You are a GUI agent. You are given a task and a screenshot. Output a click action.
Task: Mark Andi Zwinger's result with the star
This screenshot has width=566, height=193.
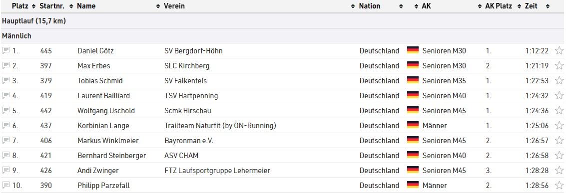[x=559, y=171]
